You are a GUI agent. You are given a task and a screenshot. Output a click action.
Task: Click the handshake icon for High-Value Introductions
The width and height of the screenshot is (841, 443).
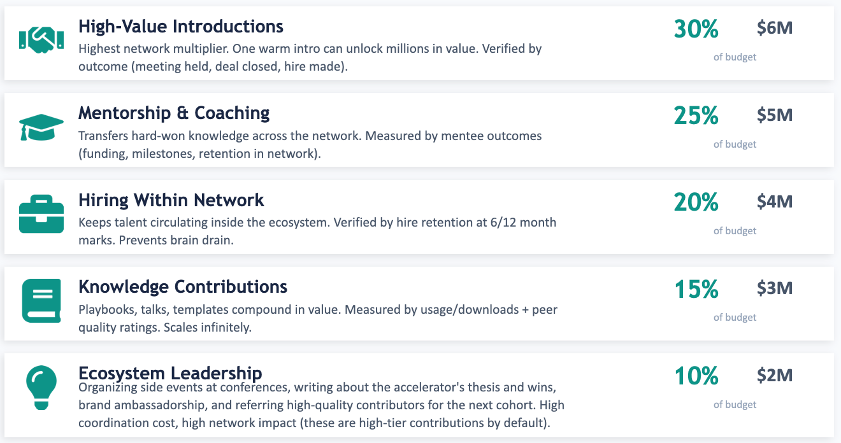pos(41,41)
